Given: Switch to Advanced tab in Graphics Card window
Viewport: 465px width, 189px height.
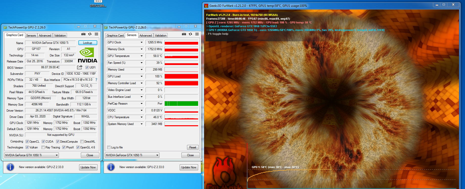Looking at the screenshot, I should (45, 36).
